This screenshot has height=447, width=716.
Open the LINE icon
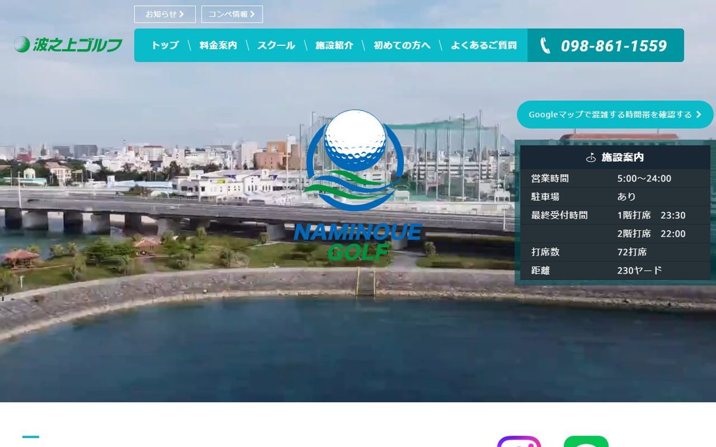pyautogui.click(x=586, y=442)
